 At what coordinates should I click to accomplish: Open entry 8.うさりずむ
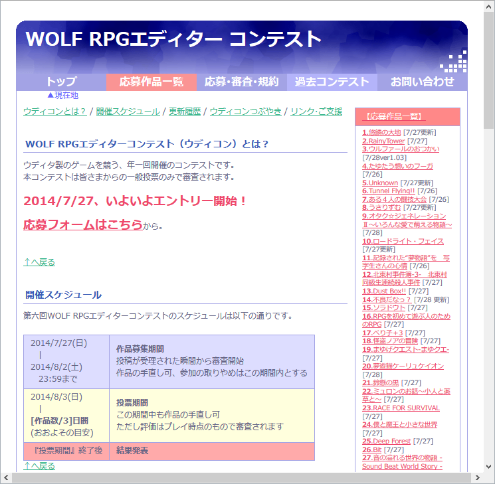click(x=381, y=207)
